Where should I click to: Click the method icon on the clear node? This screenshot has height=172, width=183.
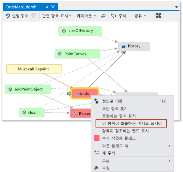coord(24,112)
